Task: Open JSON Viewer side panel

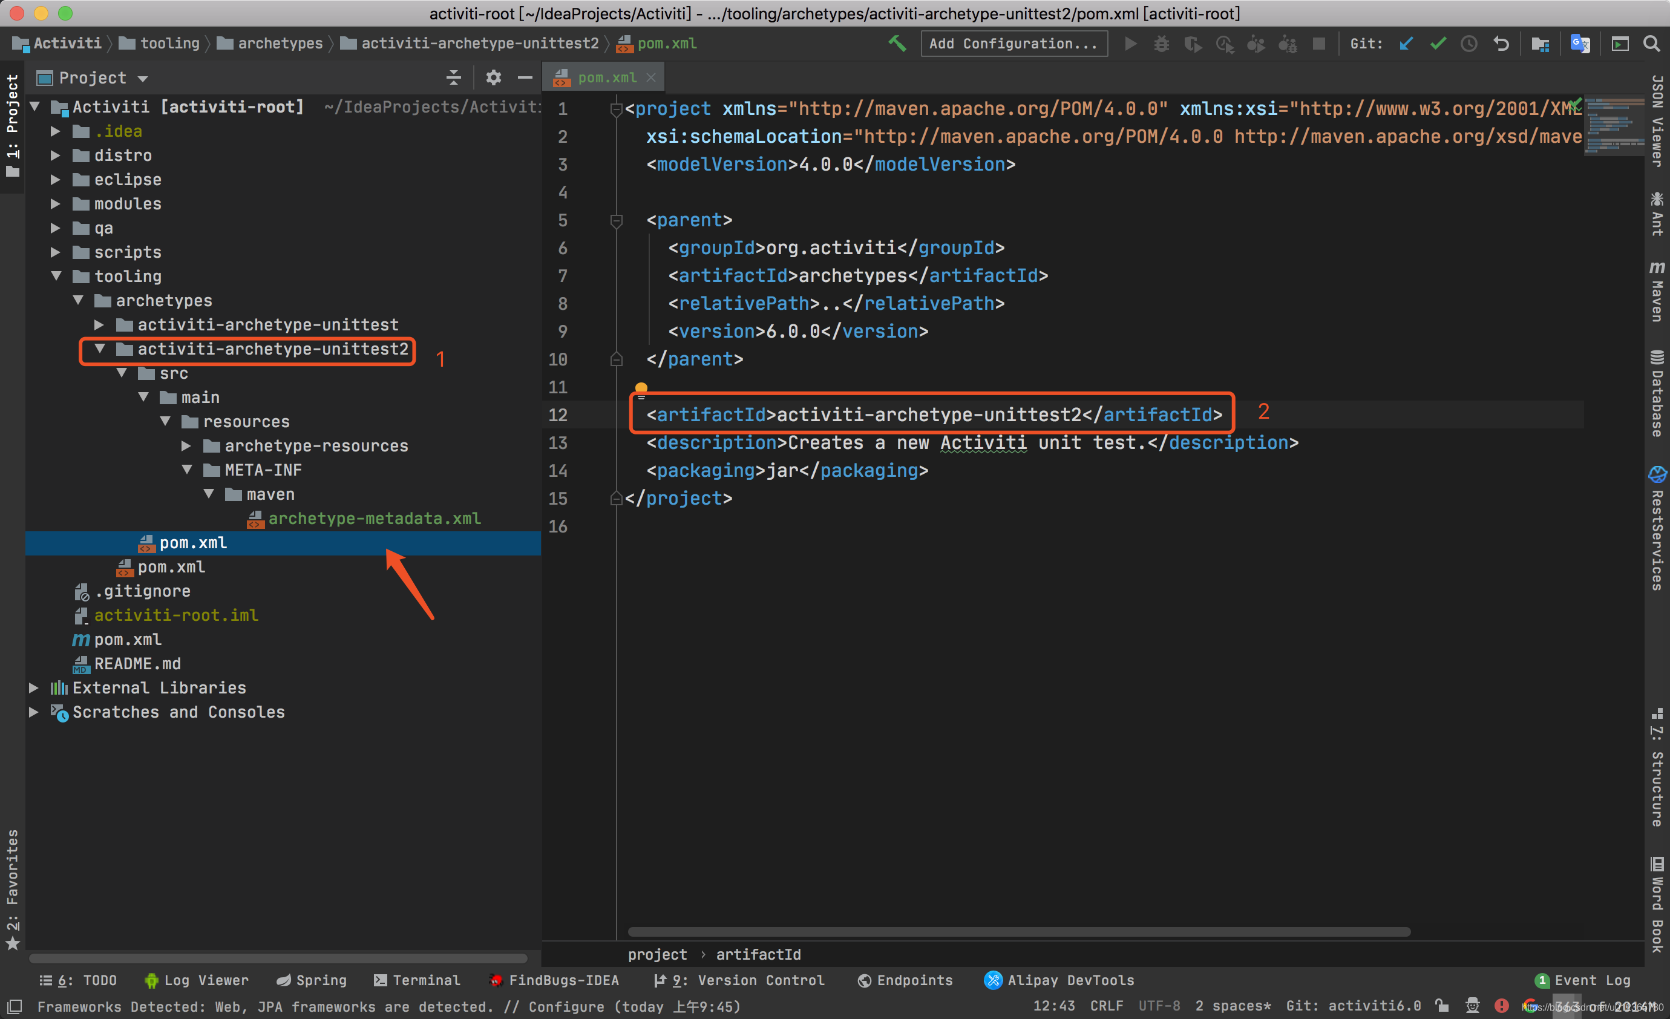Action: [x=1657, y=120]
